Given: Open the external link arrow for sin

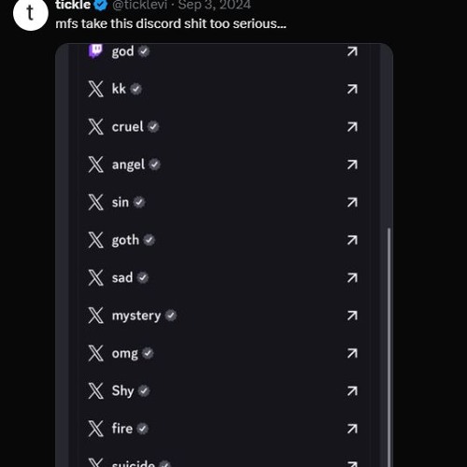Looking at the screenshot, I should click(352, 203).
